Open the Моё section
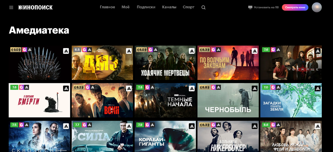333x152 pixels. point(125,7)
